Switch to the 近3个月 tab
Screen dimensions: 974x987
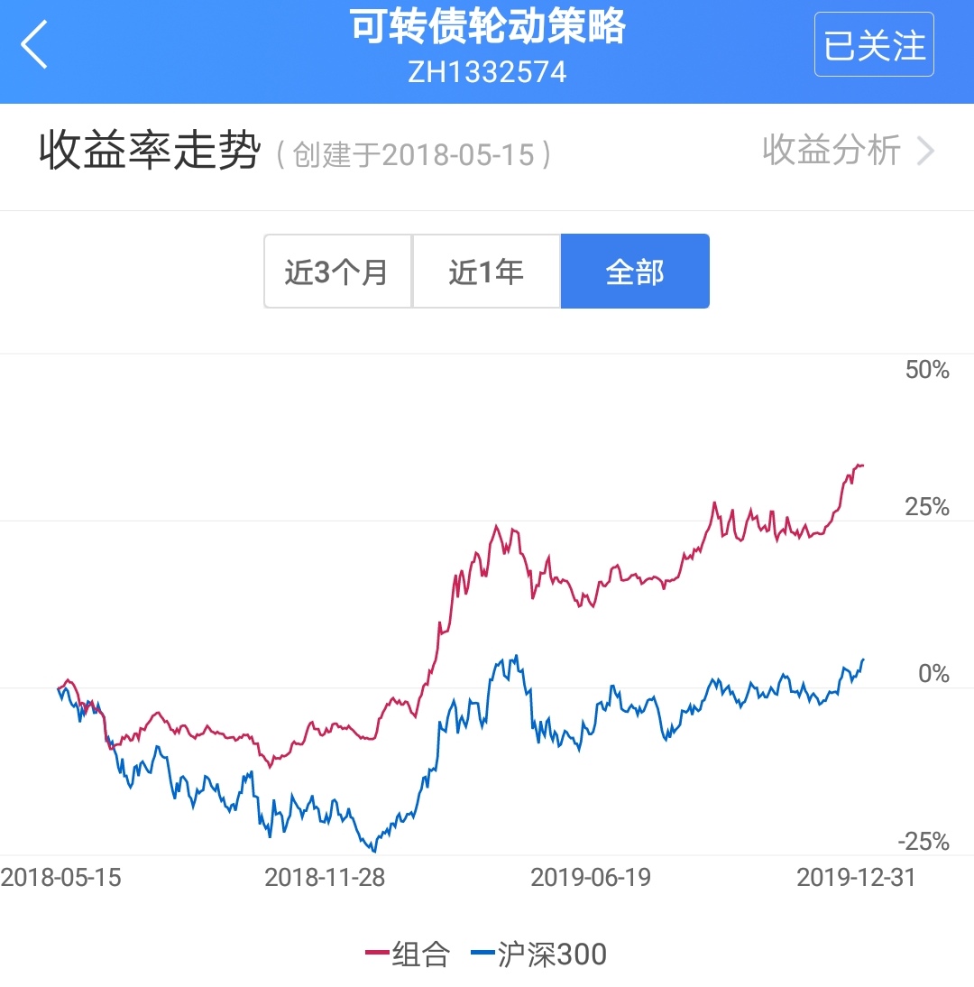337,272
